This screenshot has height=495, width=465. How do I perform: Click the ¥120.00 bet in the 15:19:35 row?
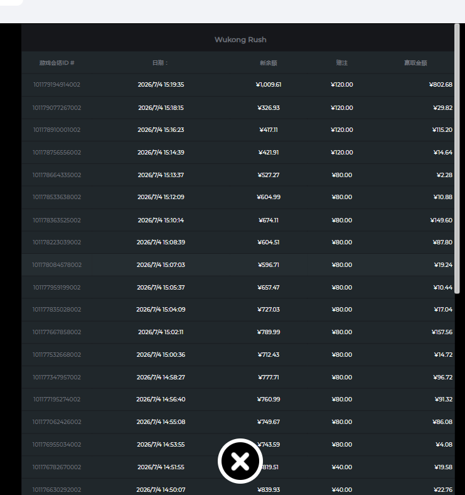(x=342, y=85)
